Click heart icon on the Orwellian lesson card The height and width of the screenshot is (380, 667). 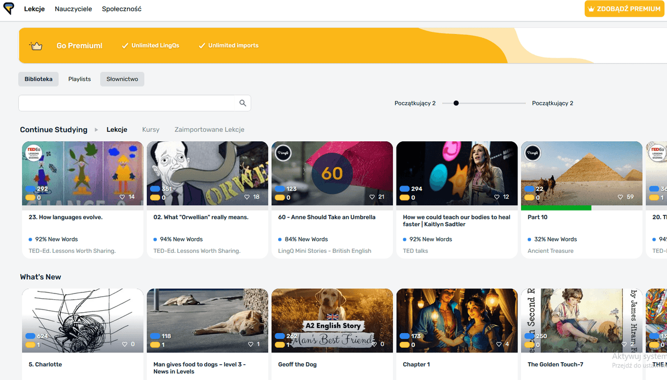click(x=248, y=197)
